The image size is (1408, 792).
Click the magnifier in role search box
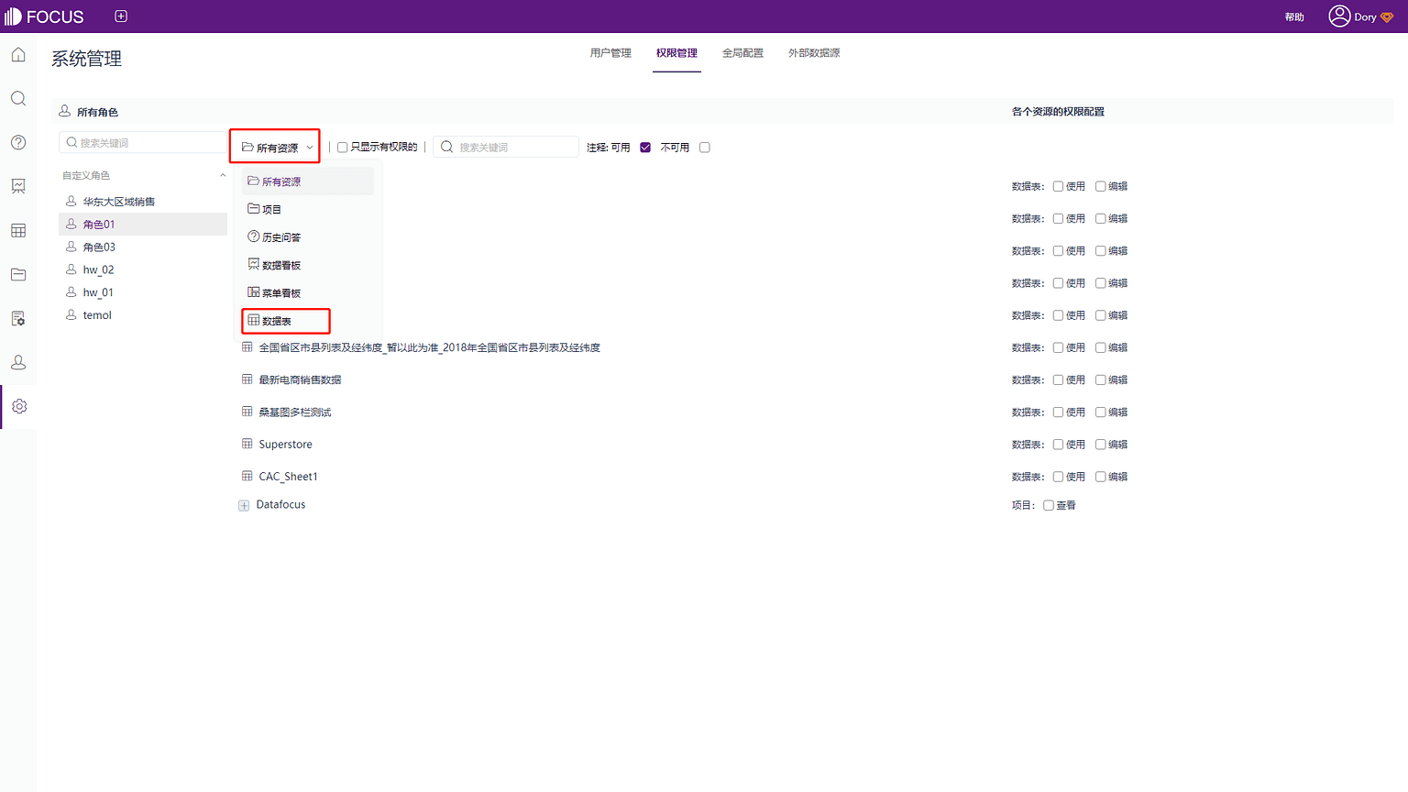point(71,143)
